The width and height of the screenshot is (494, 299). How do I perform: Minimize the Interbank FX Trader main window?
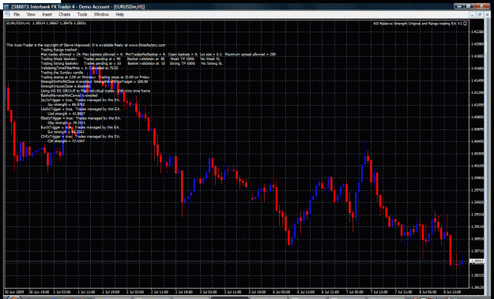click(458, 6)
